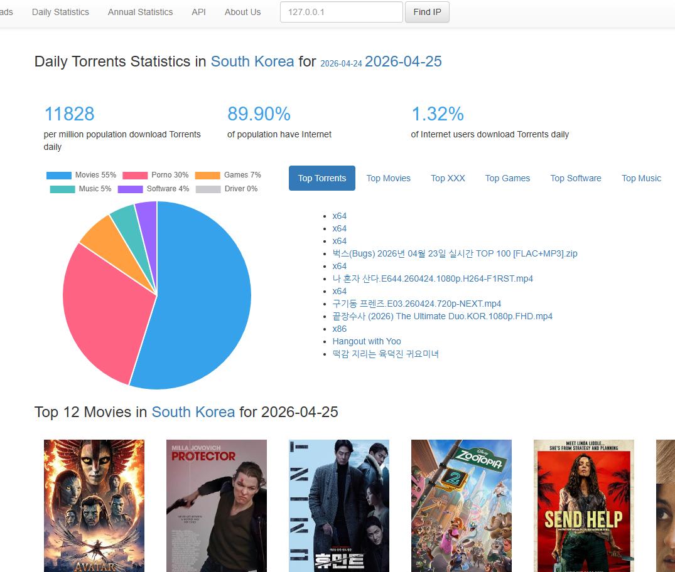The height and width of the screenshot is (572, 675).
Task: Open the x86 torrent link
Action: pyautogui.click(x=339, y=329)
